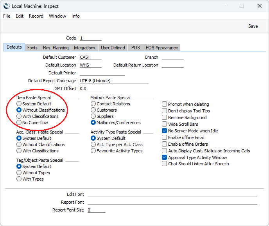
Task: Switch to the Fonts tab
Action: coord(32,48)
